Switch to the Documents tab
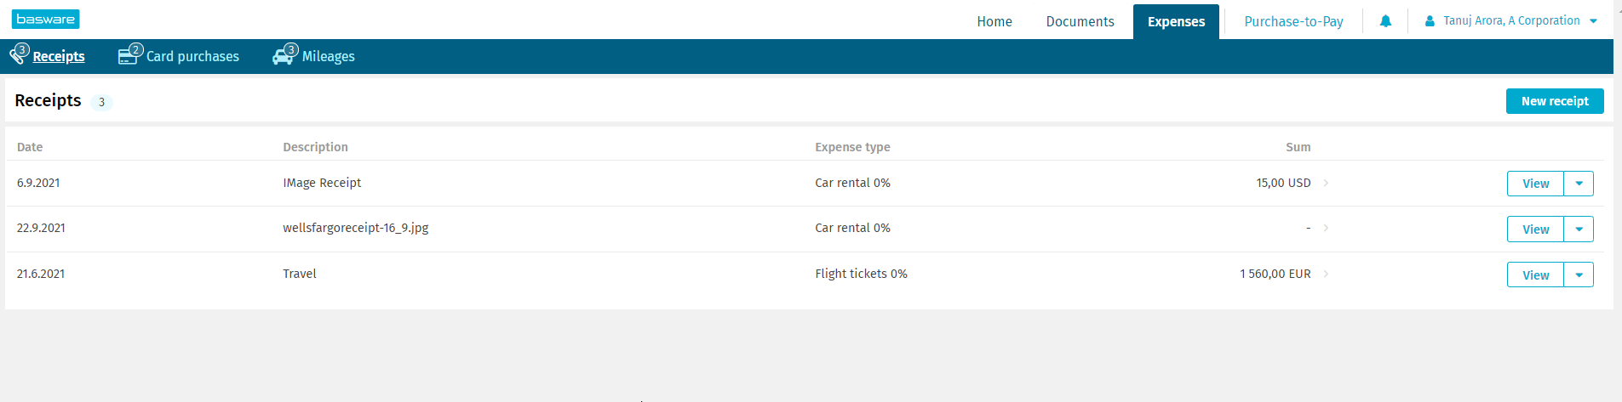Screen dimensions: 1622x402 [x=1080, y=22]
